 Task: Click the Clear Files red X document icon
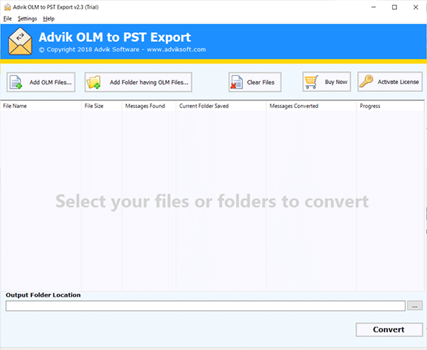[x=237, y=83]
